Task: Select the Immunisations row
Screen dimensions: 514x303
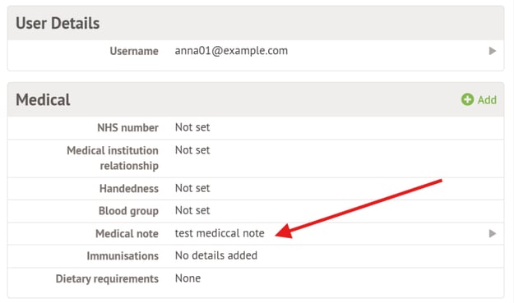Action: 256,256
